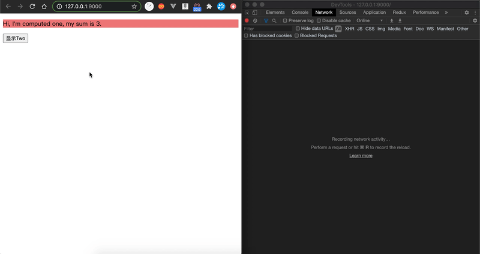Open the Application tab
The width and height of the screenshot is (480, 254).
374,12
